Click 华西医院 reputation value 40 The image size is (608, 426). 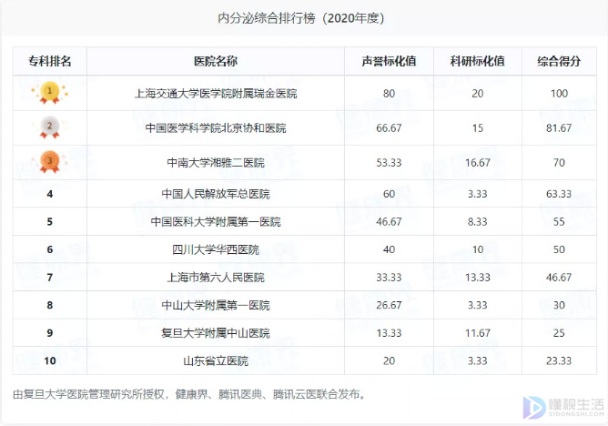click(389, 249)
